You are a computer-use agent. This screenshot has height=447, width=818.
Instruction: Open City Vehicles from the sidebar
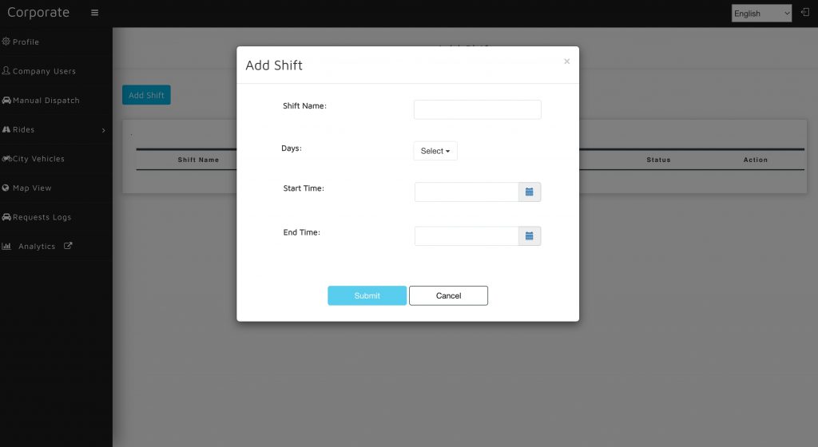coord(38,159)
